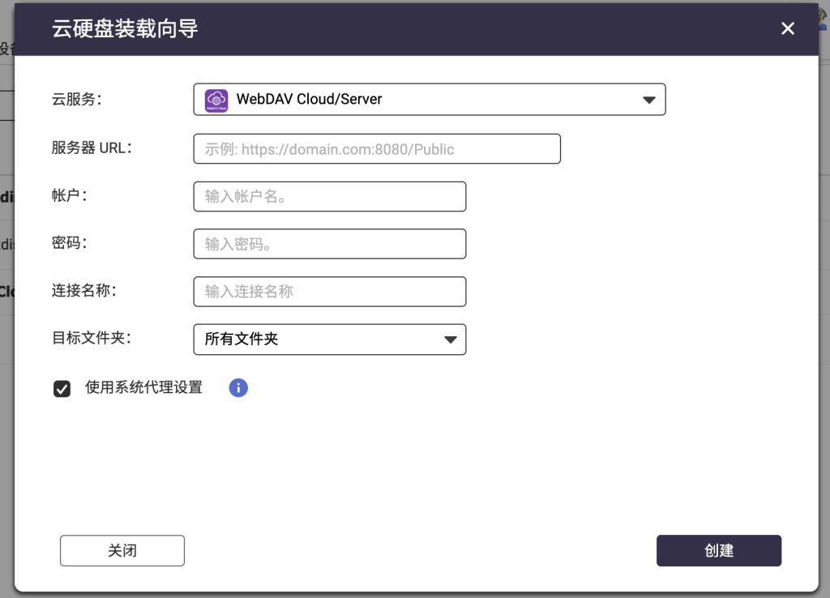Screen dimensions: 830x598
Task: Click the 目标文件夹 label
Action: point(91,338)
